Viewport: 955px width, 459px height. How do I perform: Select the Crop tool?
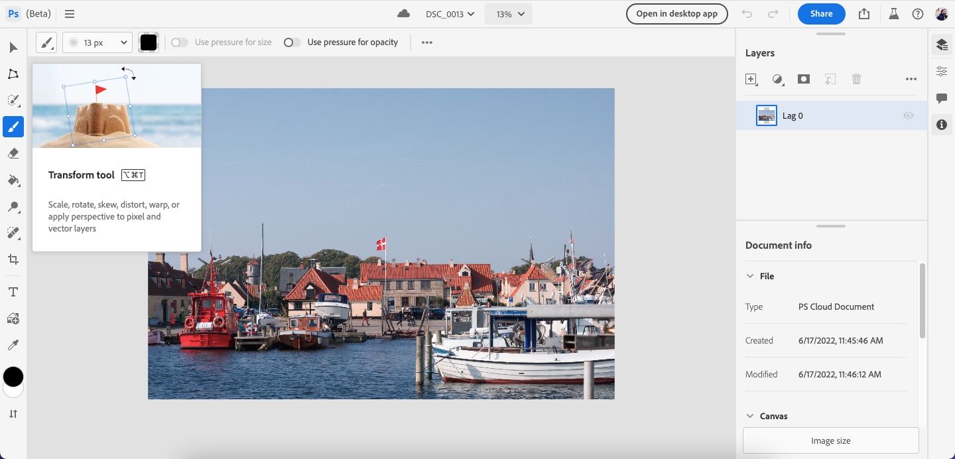(13, 259)
